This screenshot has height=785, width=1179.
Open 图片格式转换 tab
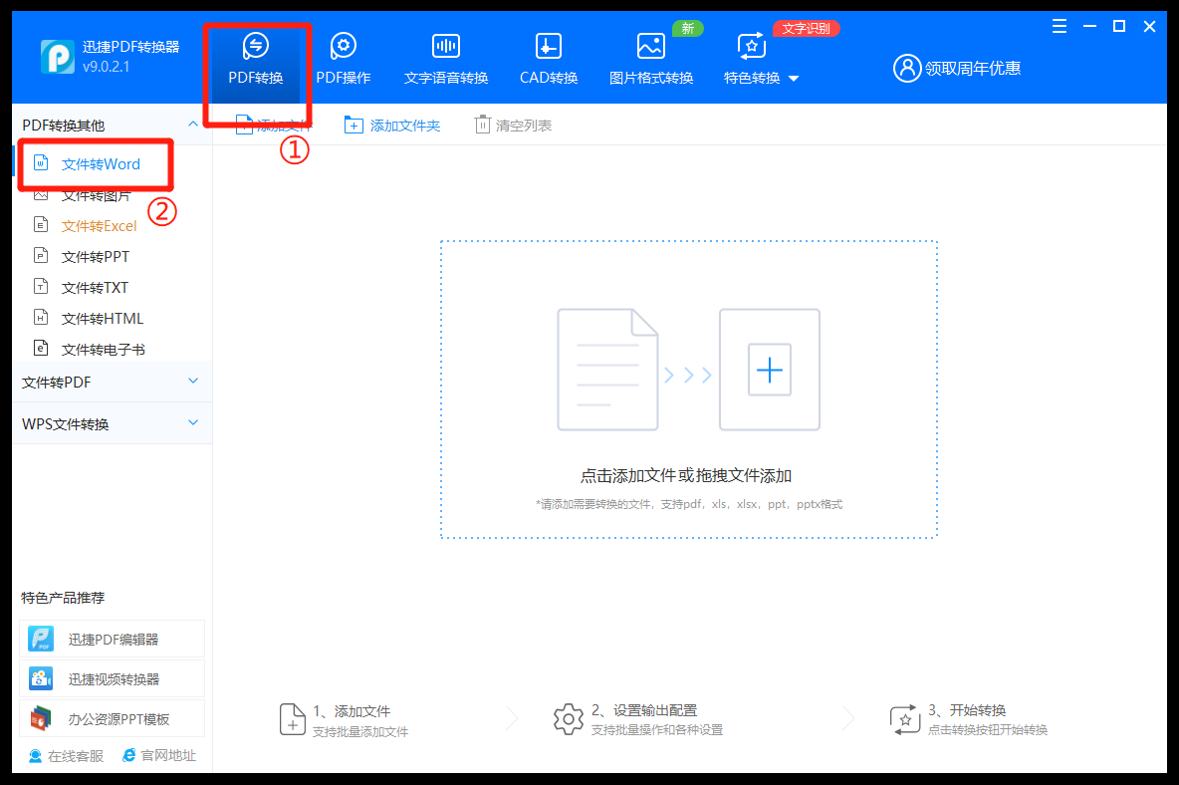pyautogui.click(x=650, y=60)
